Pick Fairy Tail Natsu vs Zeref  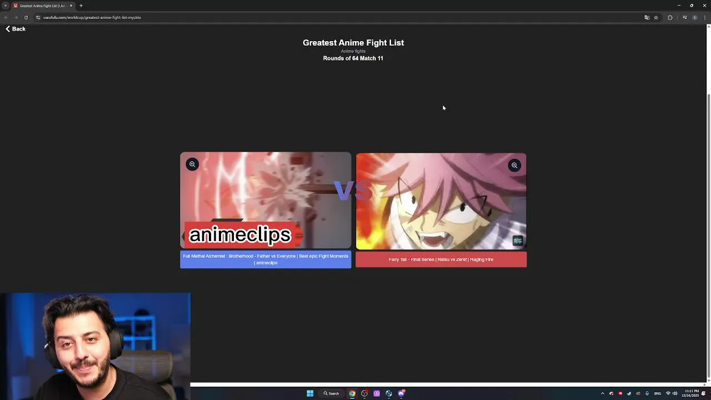coord(441,259)
